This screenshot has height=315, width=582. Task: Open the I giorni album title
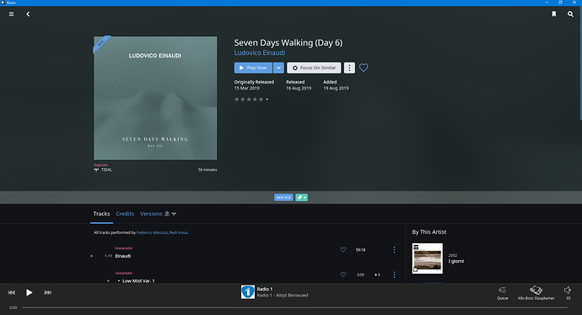coord(456,262)
